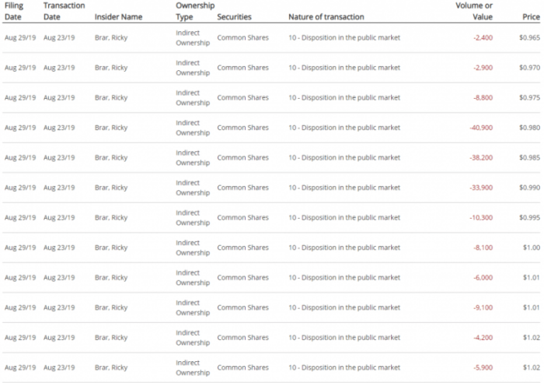
Task: Click the -9,100 volume cell
Action: pos(483,307)
